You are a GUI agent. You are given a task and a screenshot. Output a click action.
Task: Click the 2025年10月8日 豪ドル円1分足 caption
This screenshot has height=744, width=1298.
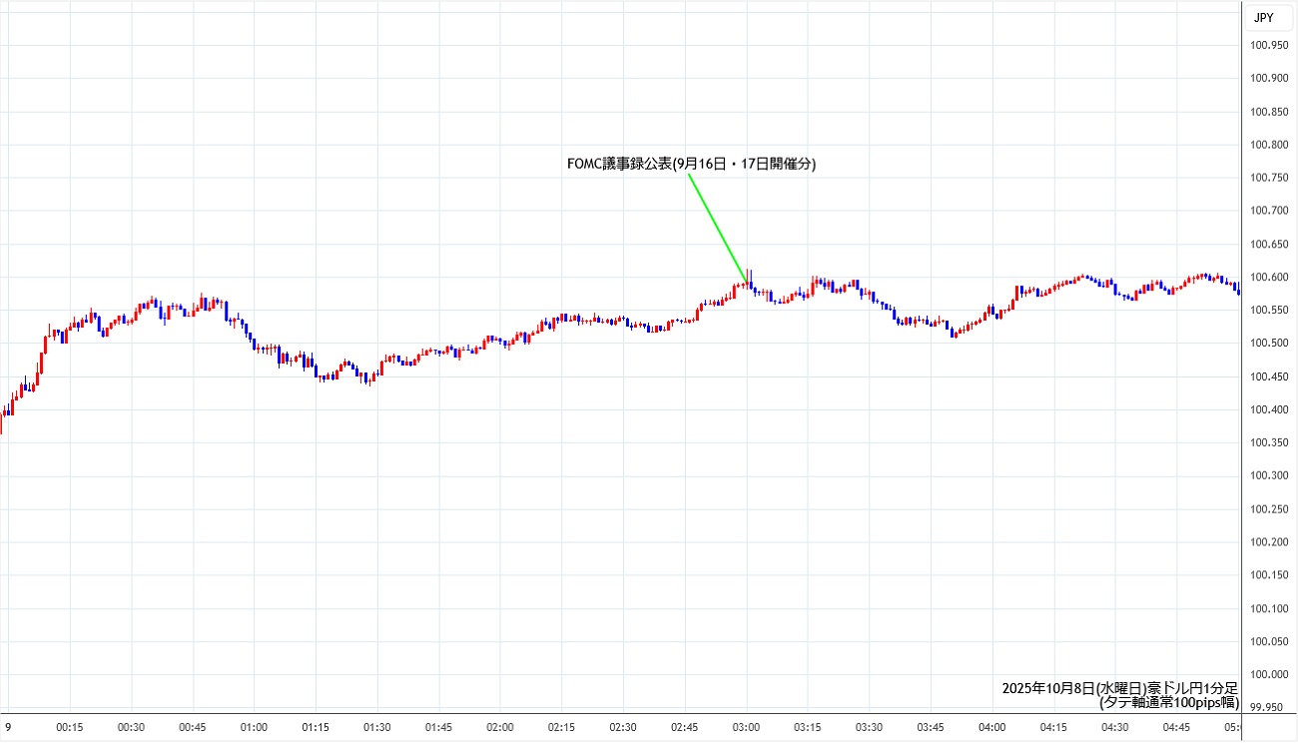[1120, 688]
